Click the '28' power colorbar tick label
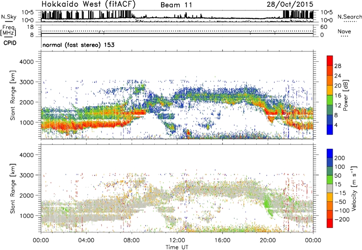Viewport: 362px width, 250px height. pos(338,66)
